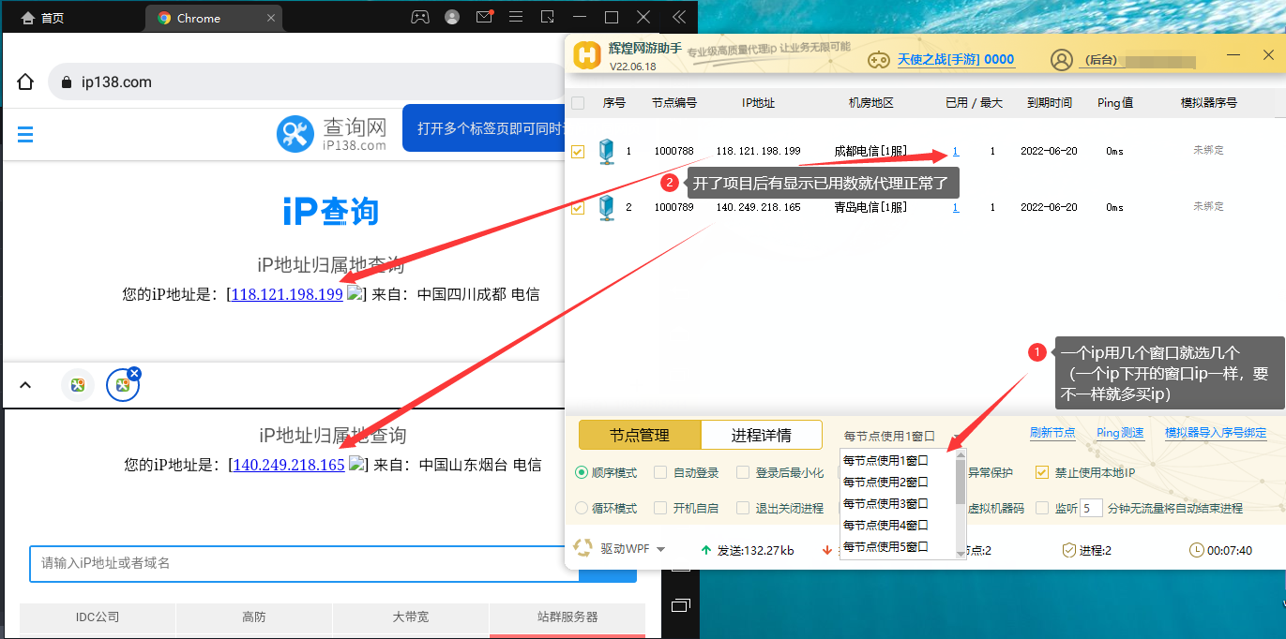Screen dimensions: 1286x639
Task: Collapse the browser bottom bar with the up chevron
Action: pyautogui.click(x=25, y=385)
